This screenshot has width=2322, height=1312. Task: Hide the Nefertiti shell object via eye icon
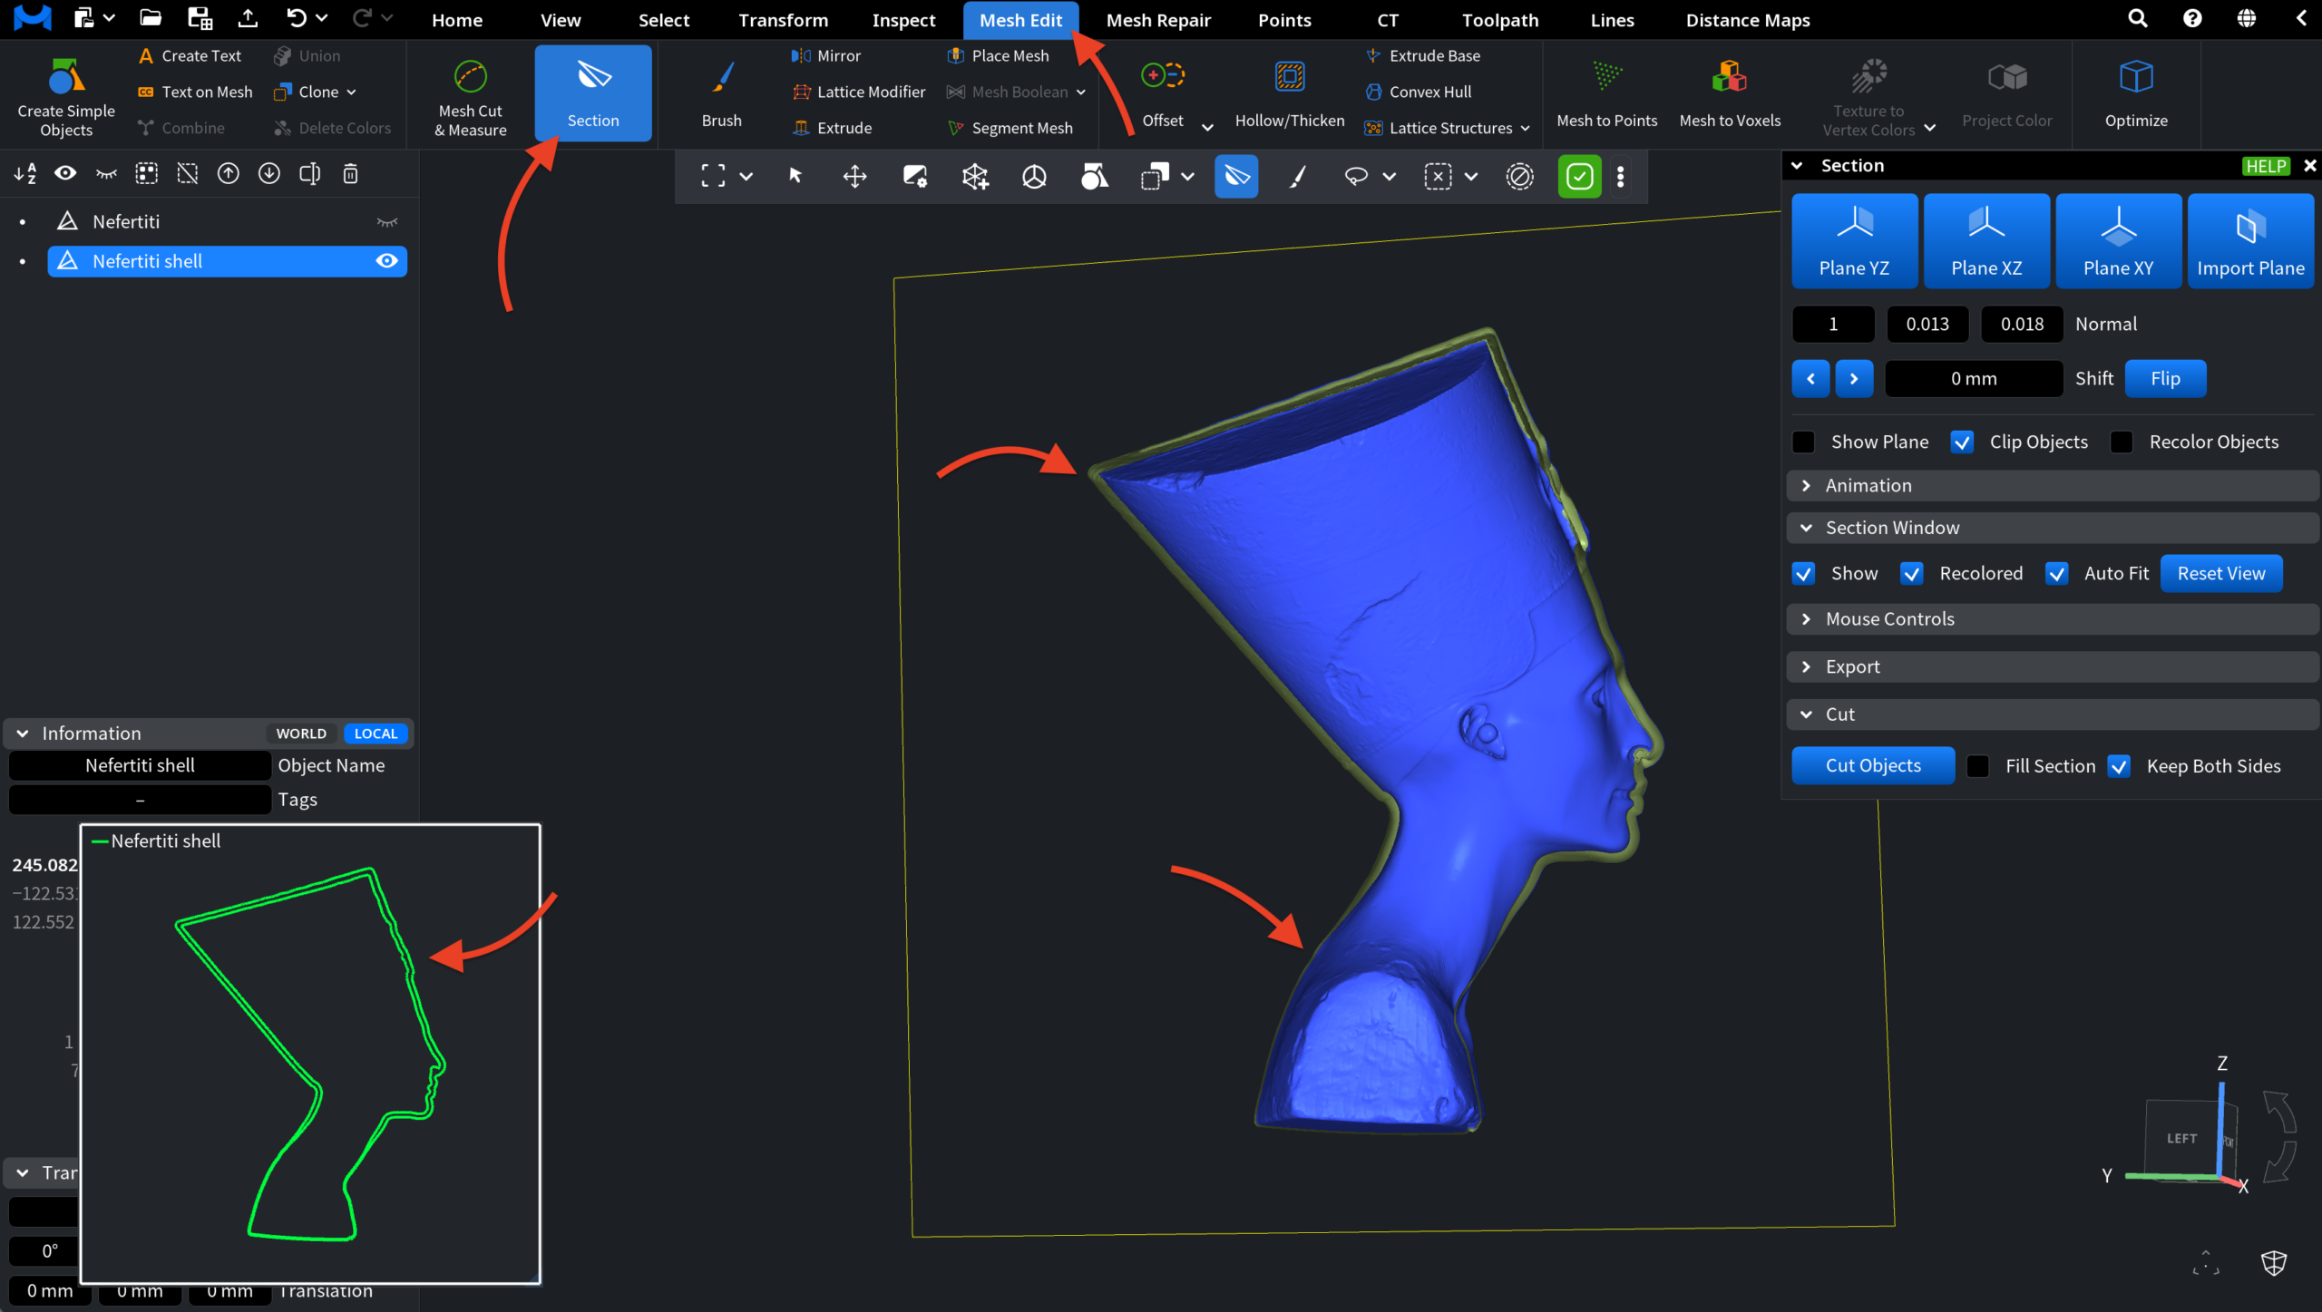coord(387,261)
